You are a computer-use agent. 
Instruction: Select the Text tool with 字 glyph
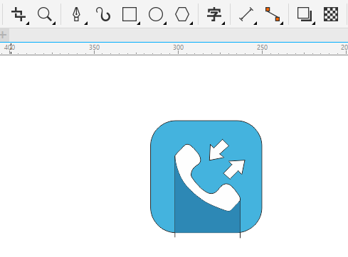pos(214,14)
